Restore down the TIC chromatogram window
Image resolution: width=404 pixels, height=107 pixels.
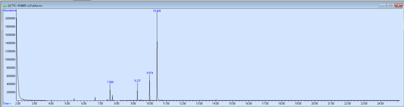(390, 6)
